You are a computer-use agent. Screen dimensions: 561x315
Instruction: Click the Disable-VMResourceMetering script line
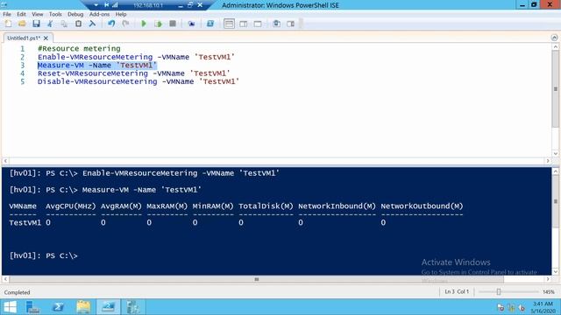click(138, 81)
